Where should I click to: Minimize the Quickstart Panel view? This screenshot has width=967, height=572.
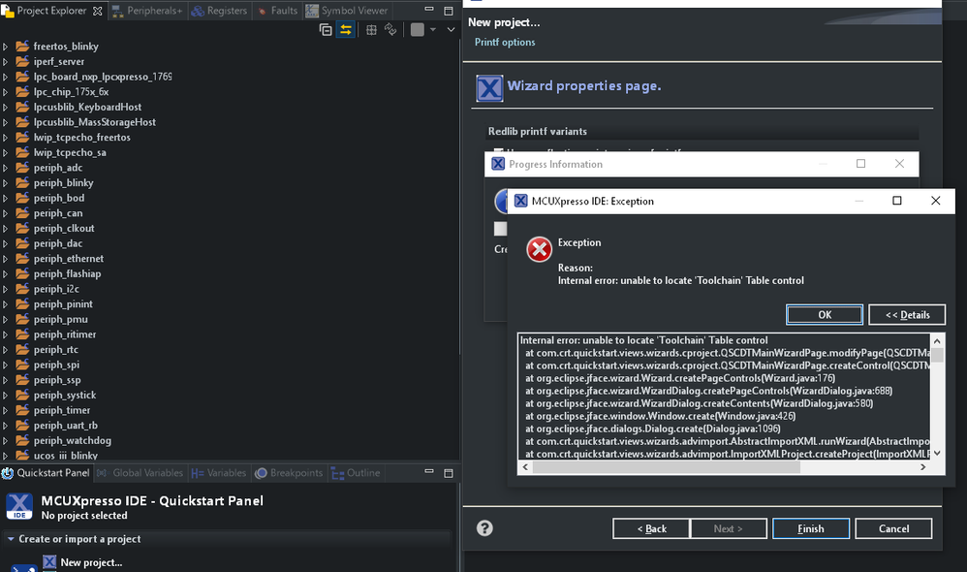[429, 471]
